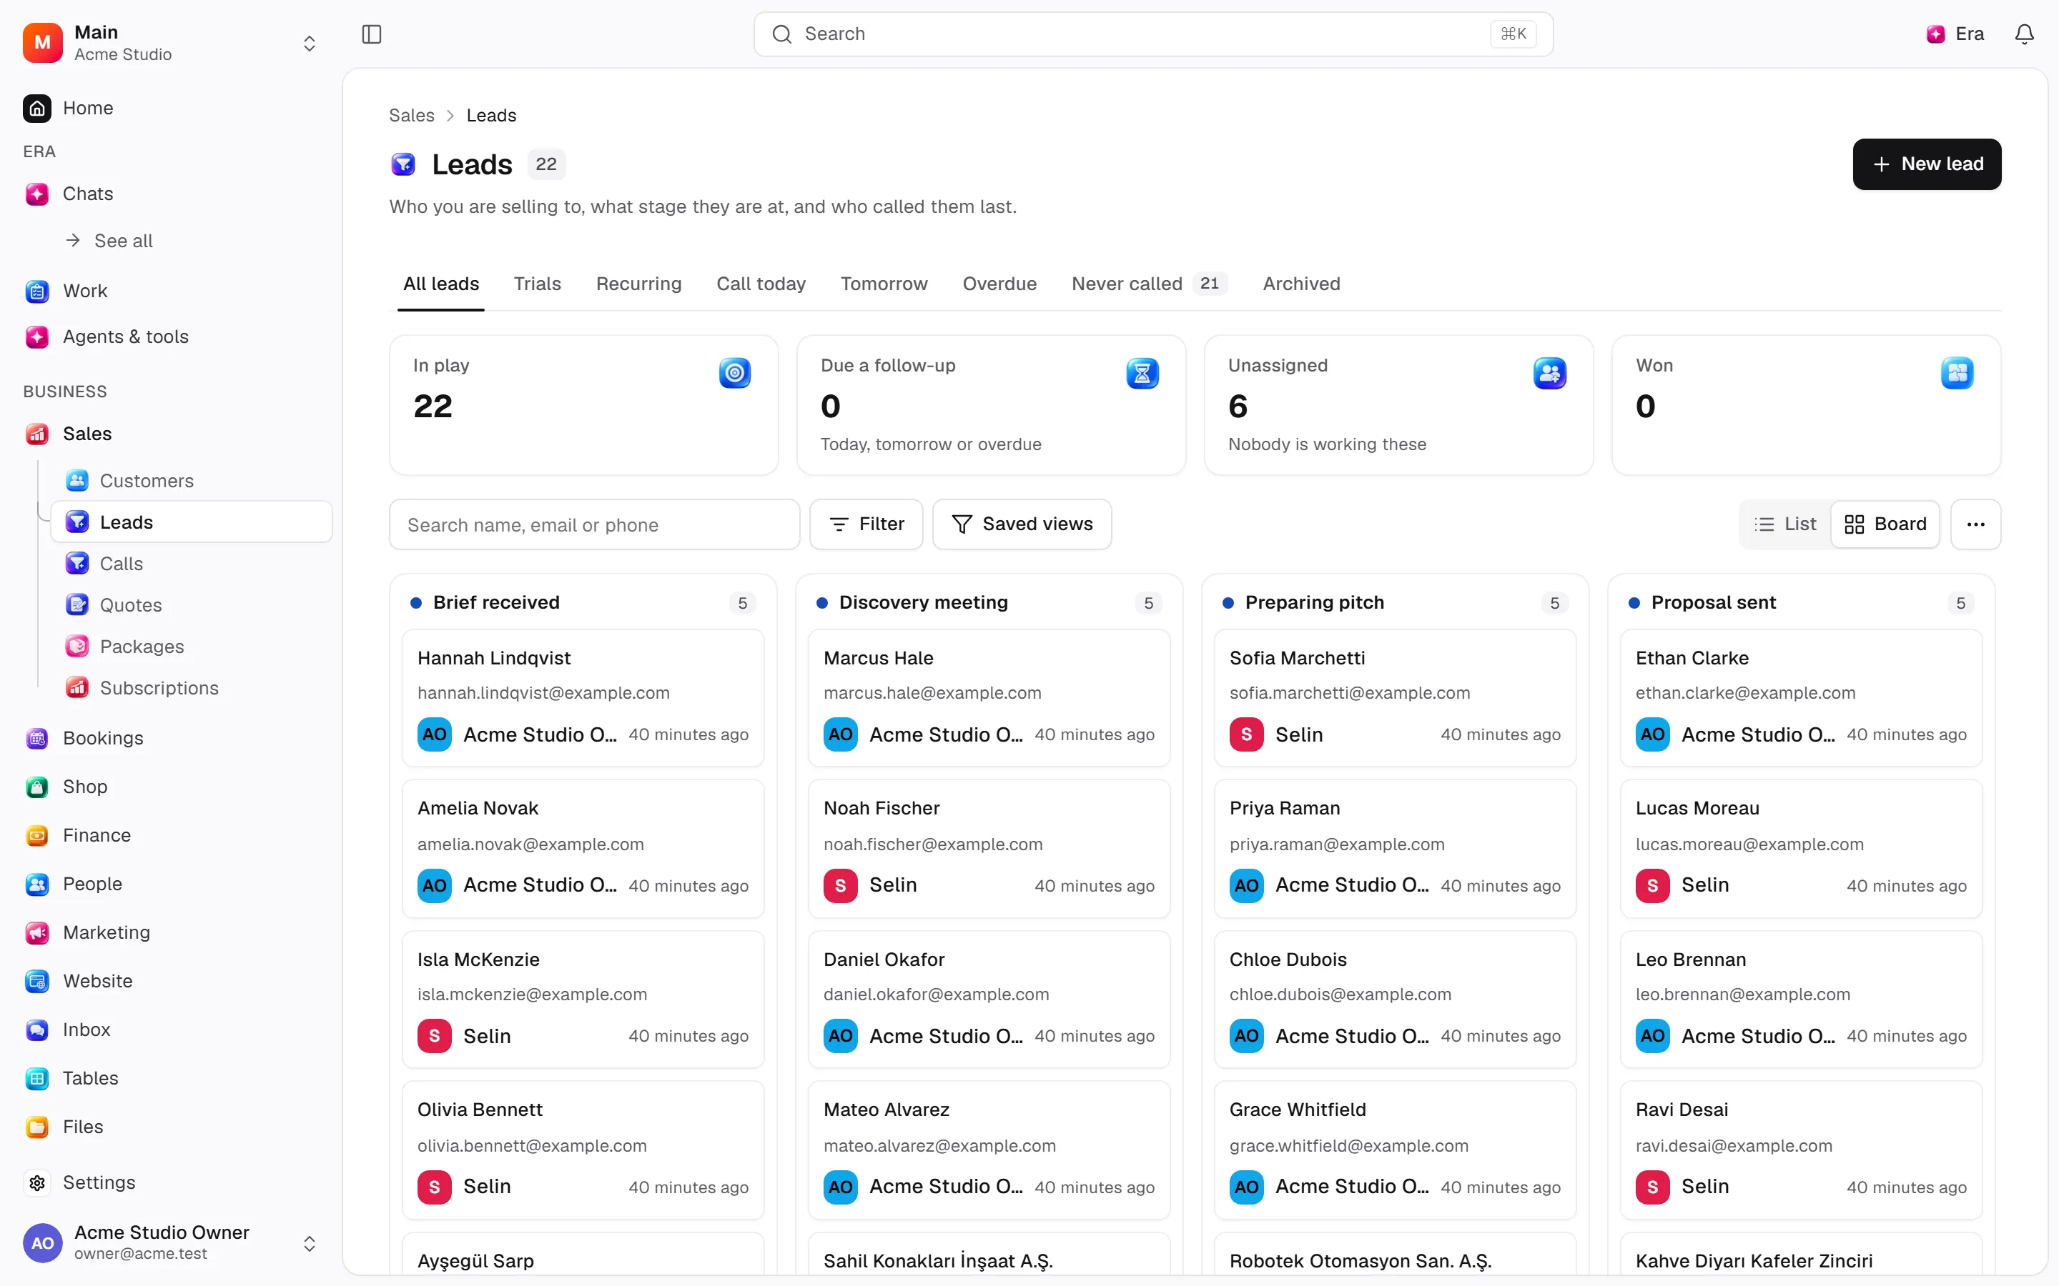Click the search name, email or phone field
This screenshot has width=2059, height=1286.
point(594,524)
